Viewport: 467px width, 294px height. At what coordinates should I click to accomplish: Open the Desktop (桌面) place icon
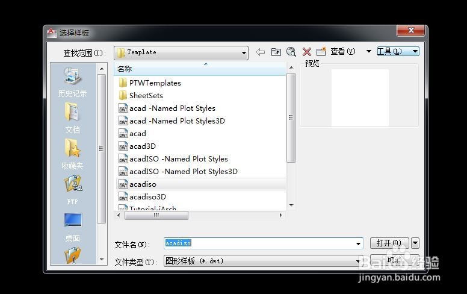tap(73, 220)
